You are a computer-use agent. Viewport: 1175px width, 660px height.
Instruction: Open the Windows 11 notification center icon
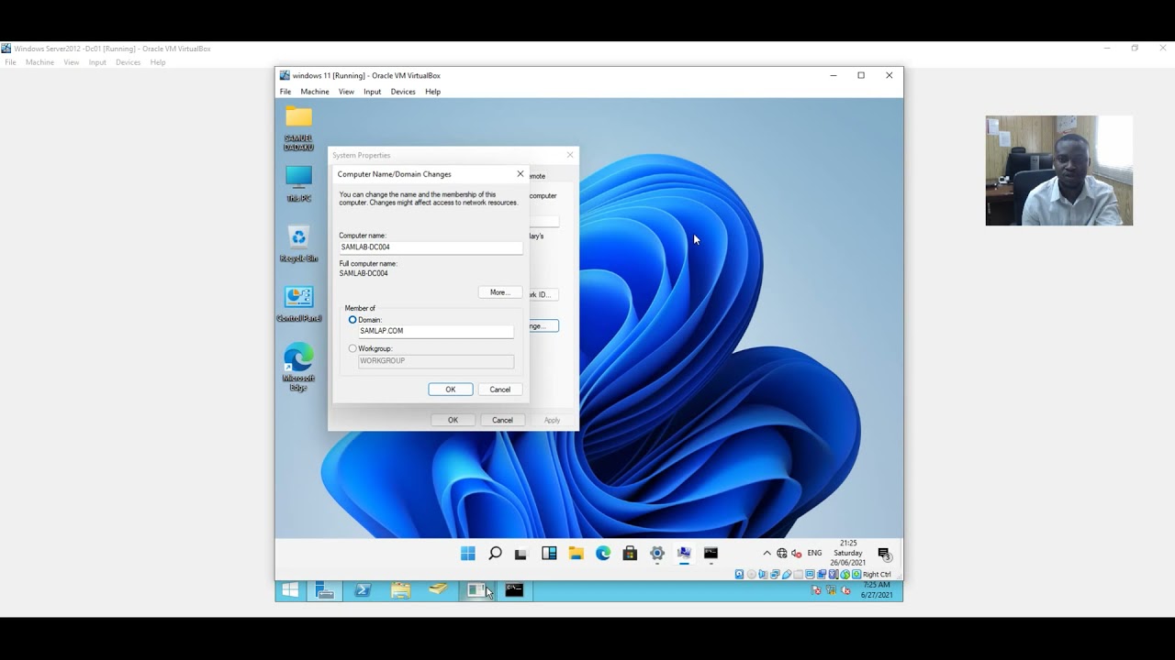coord(884,554)
